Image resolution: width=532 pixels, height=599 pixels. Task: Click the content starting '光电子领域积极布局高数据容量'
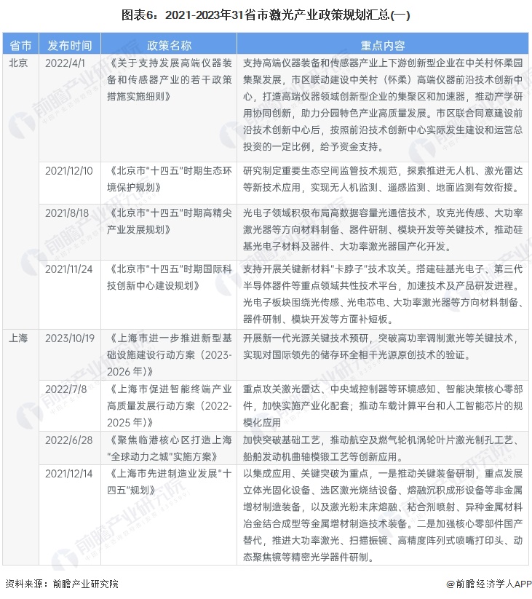(383, 229)
